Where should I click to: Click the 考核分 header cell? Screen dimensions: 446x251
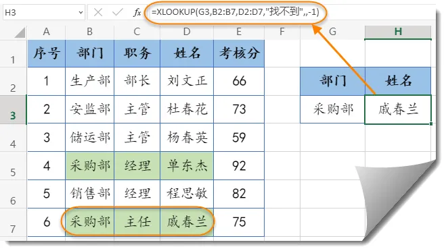pyautogui.click(x=239, y=53)
